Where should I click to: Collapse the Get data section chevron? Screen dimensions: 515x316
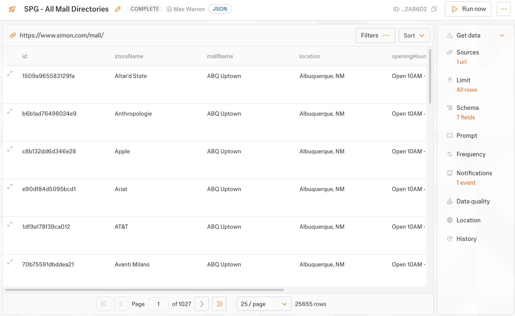(502, 35)
